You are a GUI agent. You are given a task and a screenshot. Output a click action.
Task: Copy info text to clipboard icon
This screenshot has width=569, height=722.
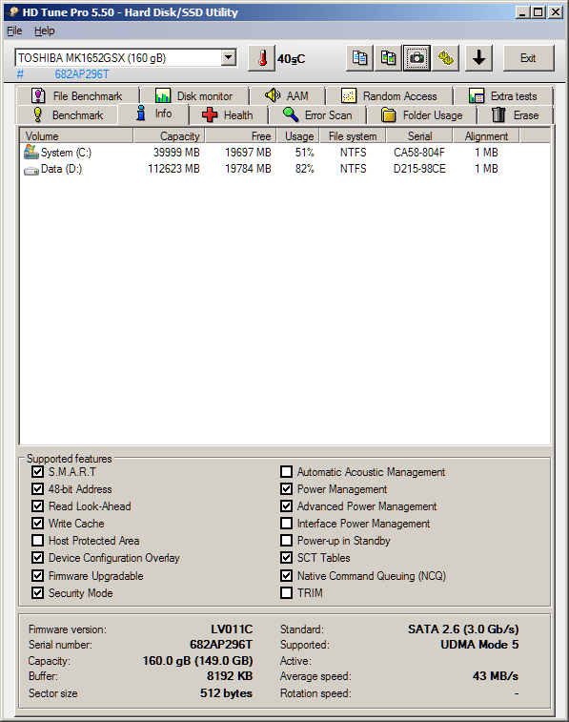[x=359, y=58]
